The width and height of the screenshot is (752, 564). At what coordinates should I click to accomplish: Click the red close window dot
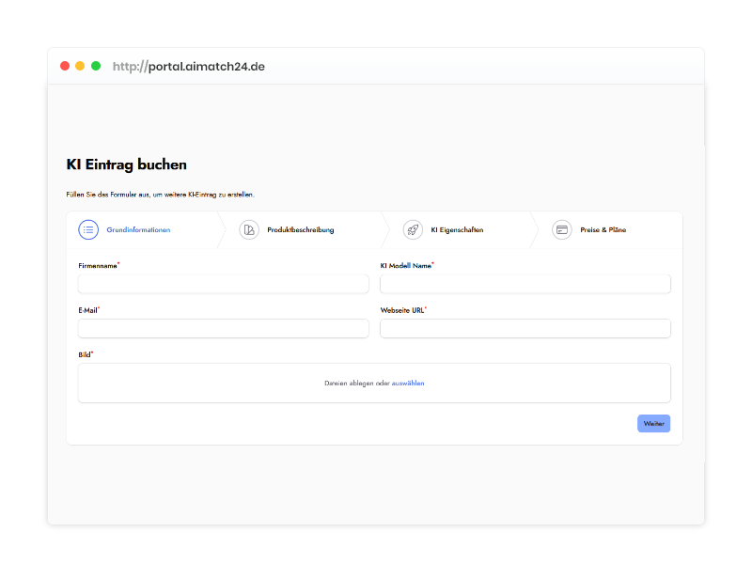coord(65,66)
